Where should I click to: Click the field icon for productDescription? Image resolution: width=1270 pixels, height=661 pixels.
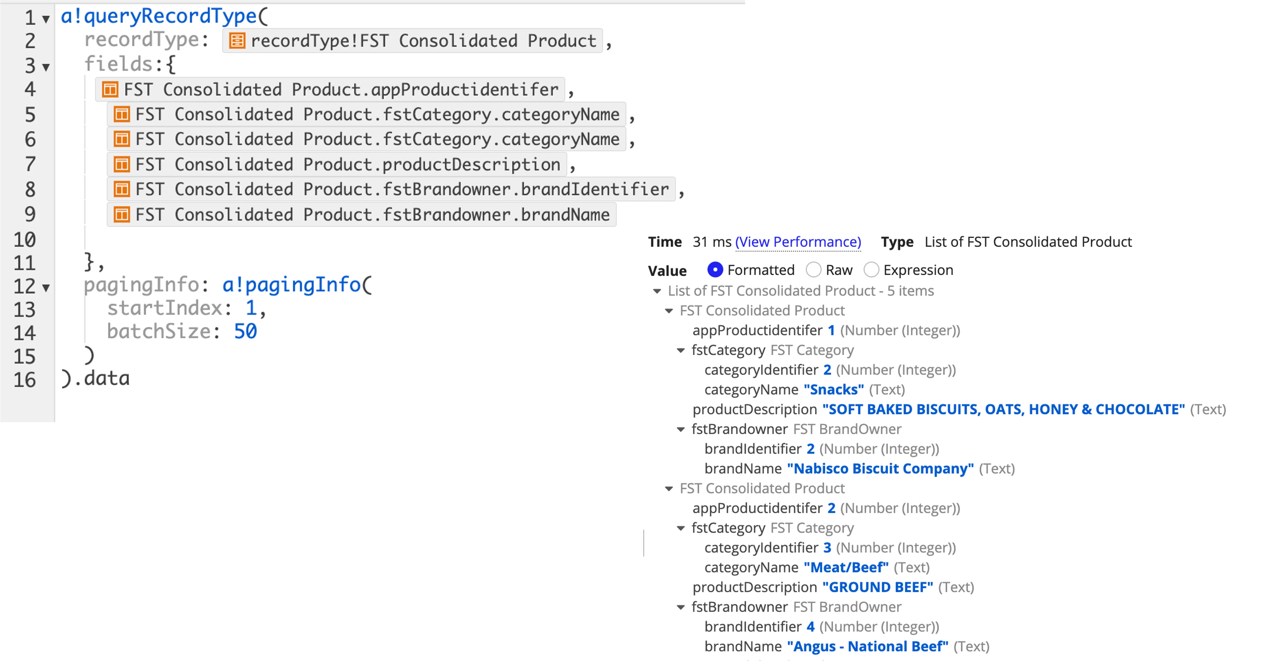tap(122, 164)
